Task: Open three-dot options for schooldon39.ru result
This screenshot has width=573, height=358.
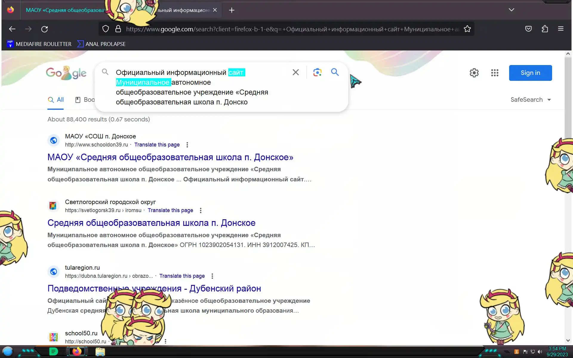Action: (187, 145)
